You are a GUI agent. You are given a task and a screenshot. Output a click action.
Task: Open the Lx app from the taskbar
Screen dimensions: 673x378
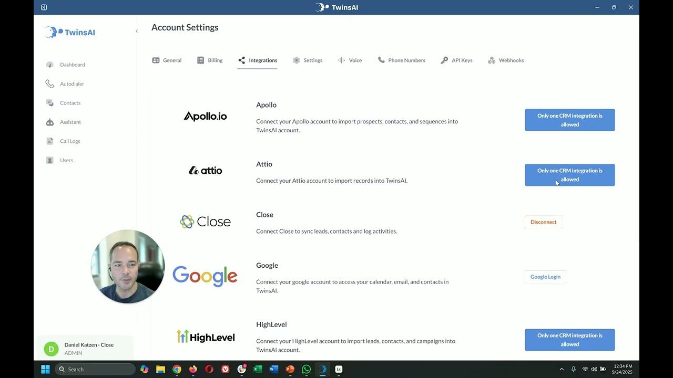[x=339, y=369]
